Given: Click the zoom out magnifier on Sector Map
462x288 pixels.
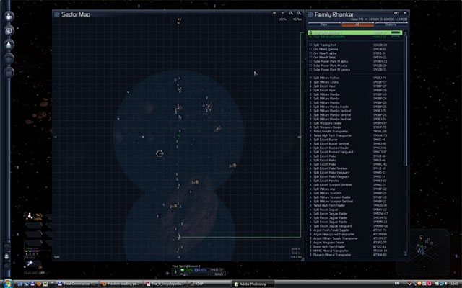Looking at the screenshot, I should 299,13.
